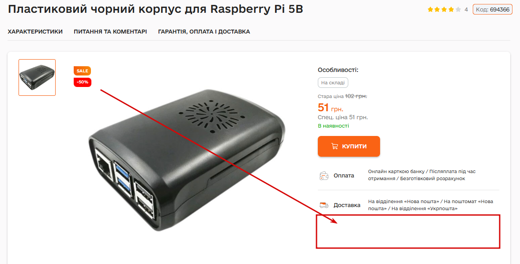
Task: Click the delivery truck icon beside Доставка
Action: (x=324, y=205)
